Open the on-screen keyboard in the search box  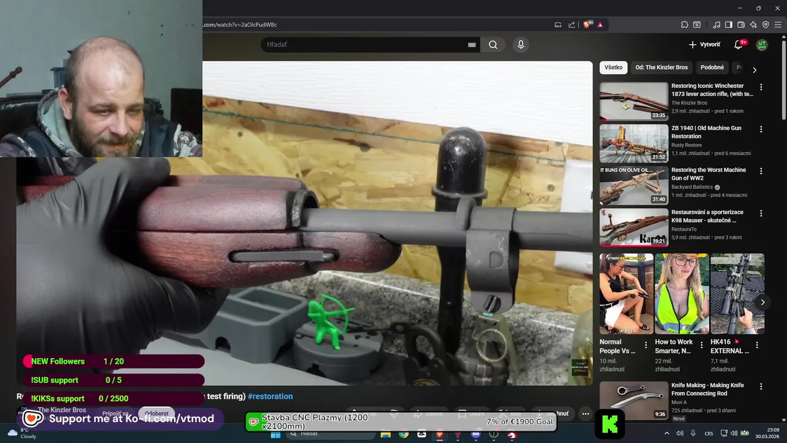pos(472,44)
